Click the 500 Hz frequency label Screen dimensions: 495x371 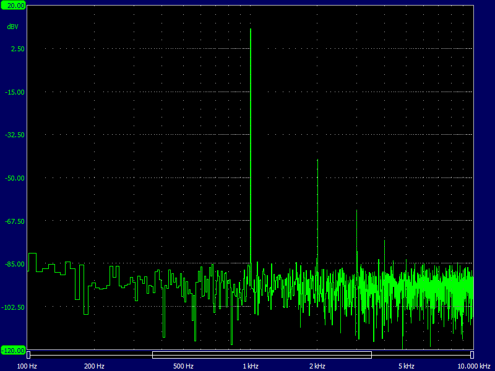pos(183,366)
